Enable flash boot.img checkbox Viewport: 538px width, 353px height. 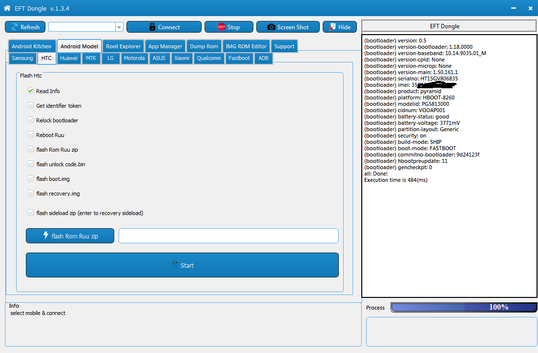coord(31,178)
